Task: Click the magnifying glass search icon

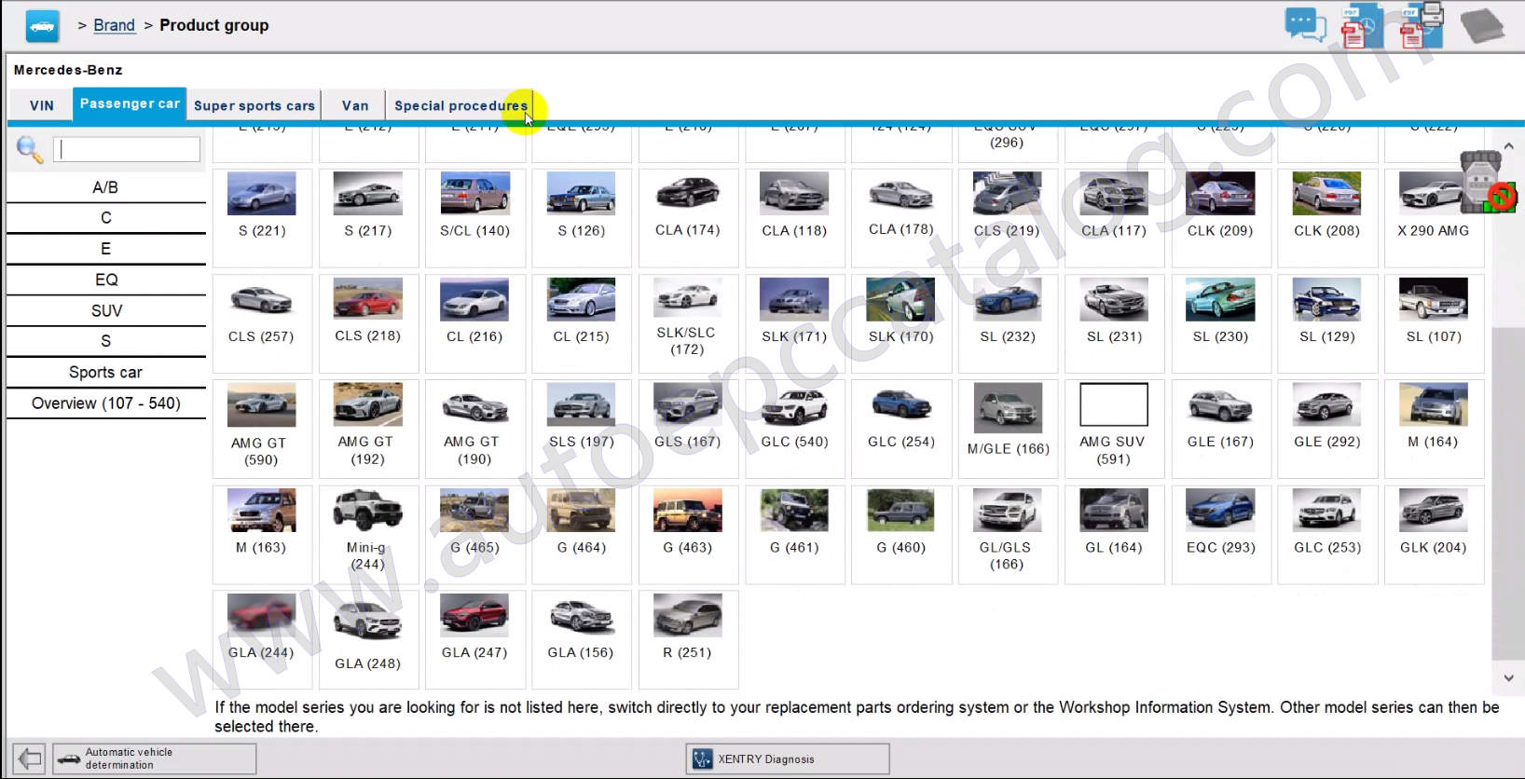Action: click(30, 150)
